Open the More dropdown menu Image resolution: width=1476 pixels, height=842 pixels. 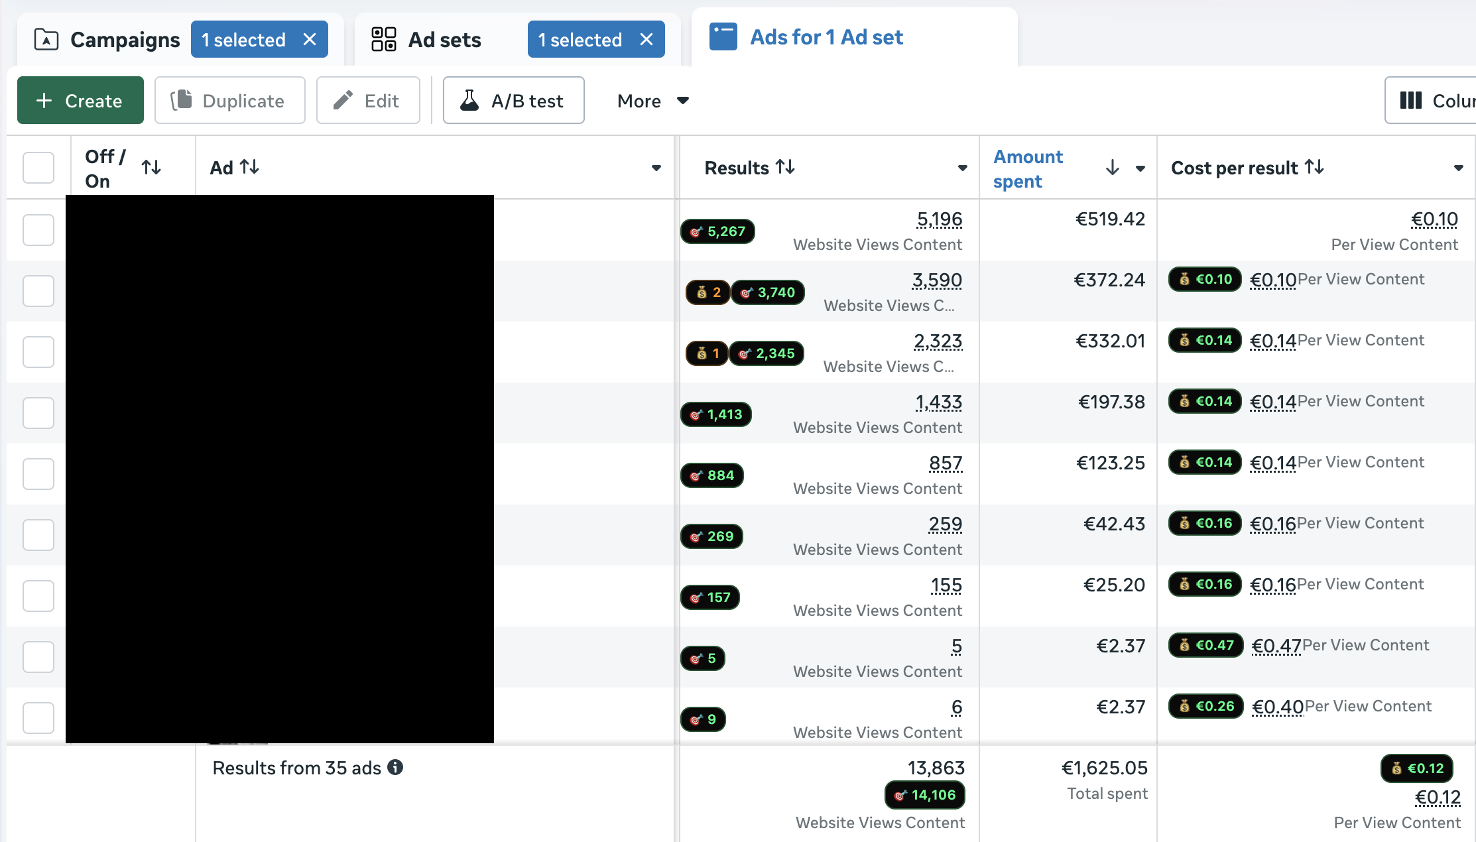point(652,101)
